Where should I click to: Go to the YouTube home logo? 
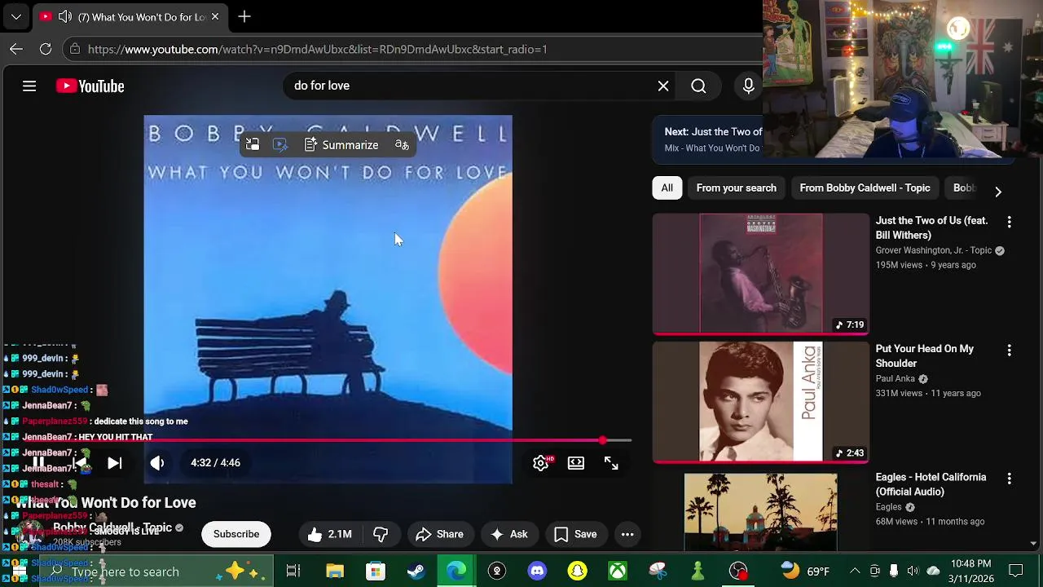coord(90,86)
